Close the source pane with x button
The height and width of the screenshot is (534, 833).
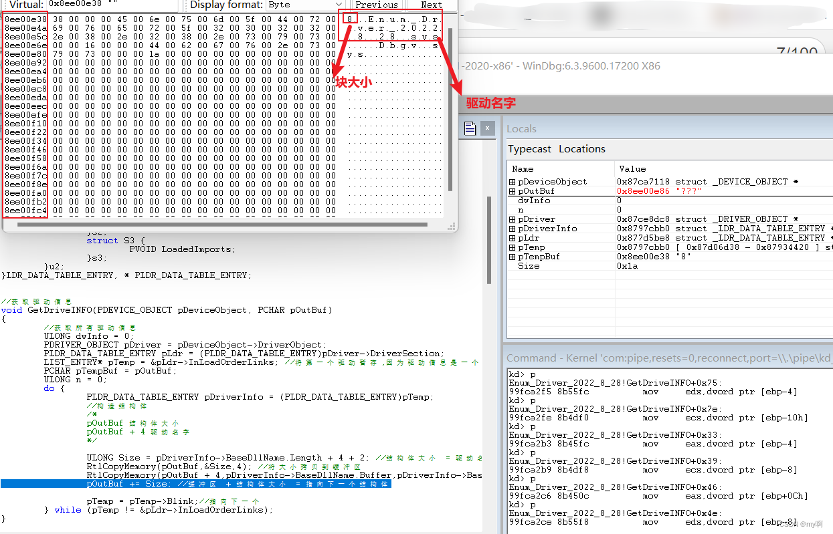point(488,128)
